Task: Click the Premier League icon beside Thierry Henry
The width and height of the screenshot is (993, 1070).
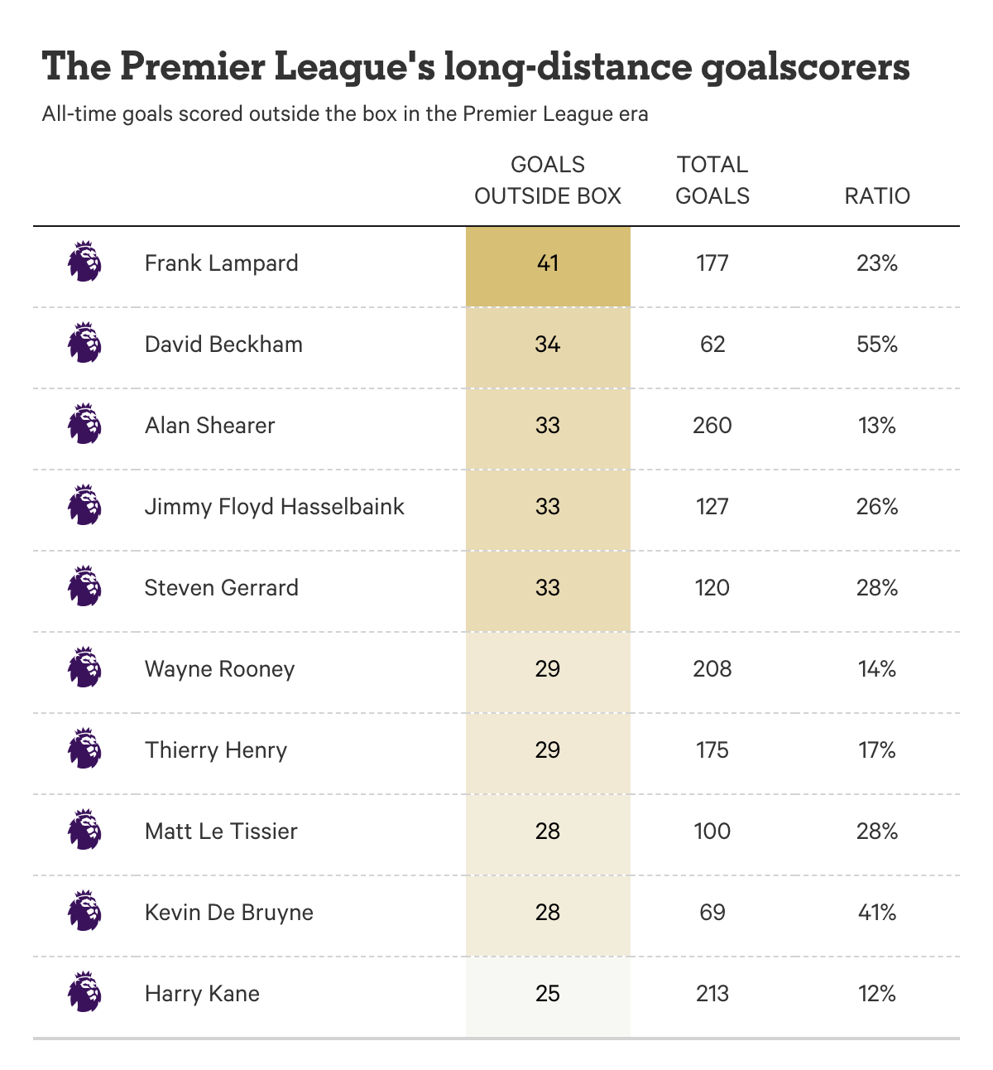Action: (84, 749)
